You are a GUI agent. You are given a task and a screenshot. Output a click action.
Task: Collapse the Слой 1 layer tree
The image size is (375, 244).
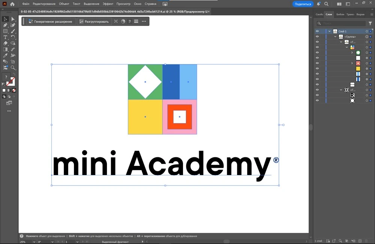coord(329,32)
